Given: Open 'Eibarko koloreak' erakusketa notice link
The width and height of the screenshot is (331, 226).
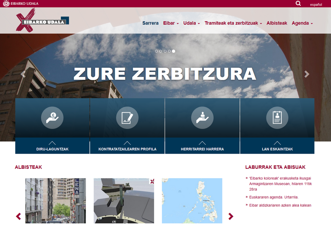Looking at the screenshot, I should [x=280, y=184].
